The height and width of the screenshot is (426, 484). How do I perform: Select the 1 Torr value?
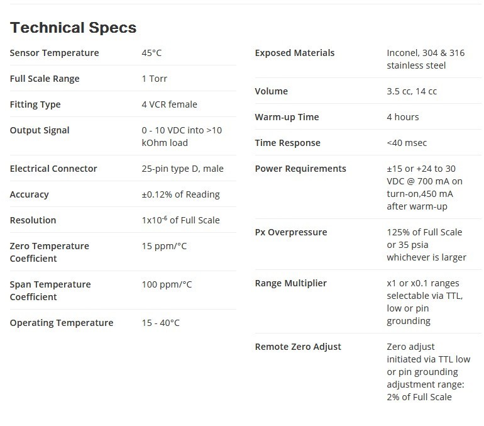154,79
